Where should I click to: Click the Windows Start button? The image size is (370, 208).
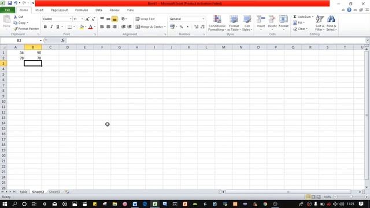[5, 204]
